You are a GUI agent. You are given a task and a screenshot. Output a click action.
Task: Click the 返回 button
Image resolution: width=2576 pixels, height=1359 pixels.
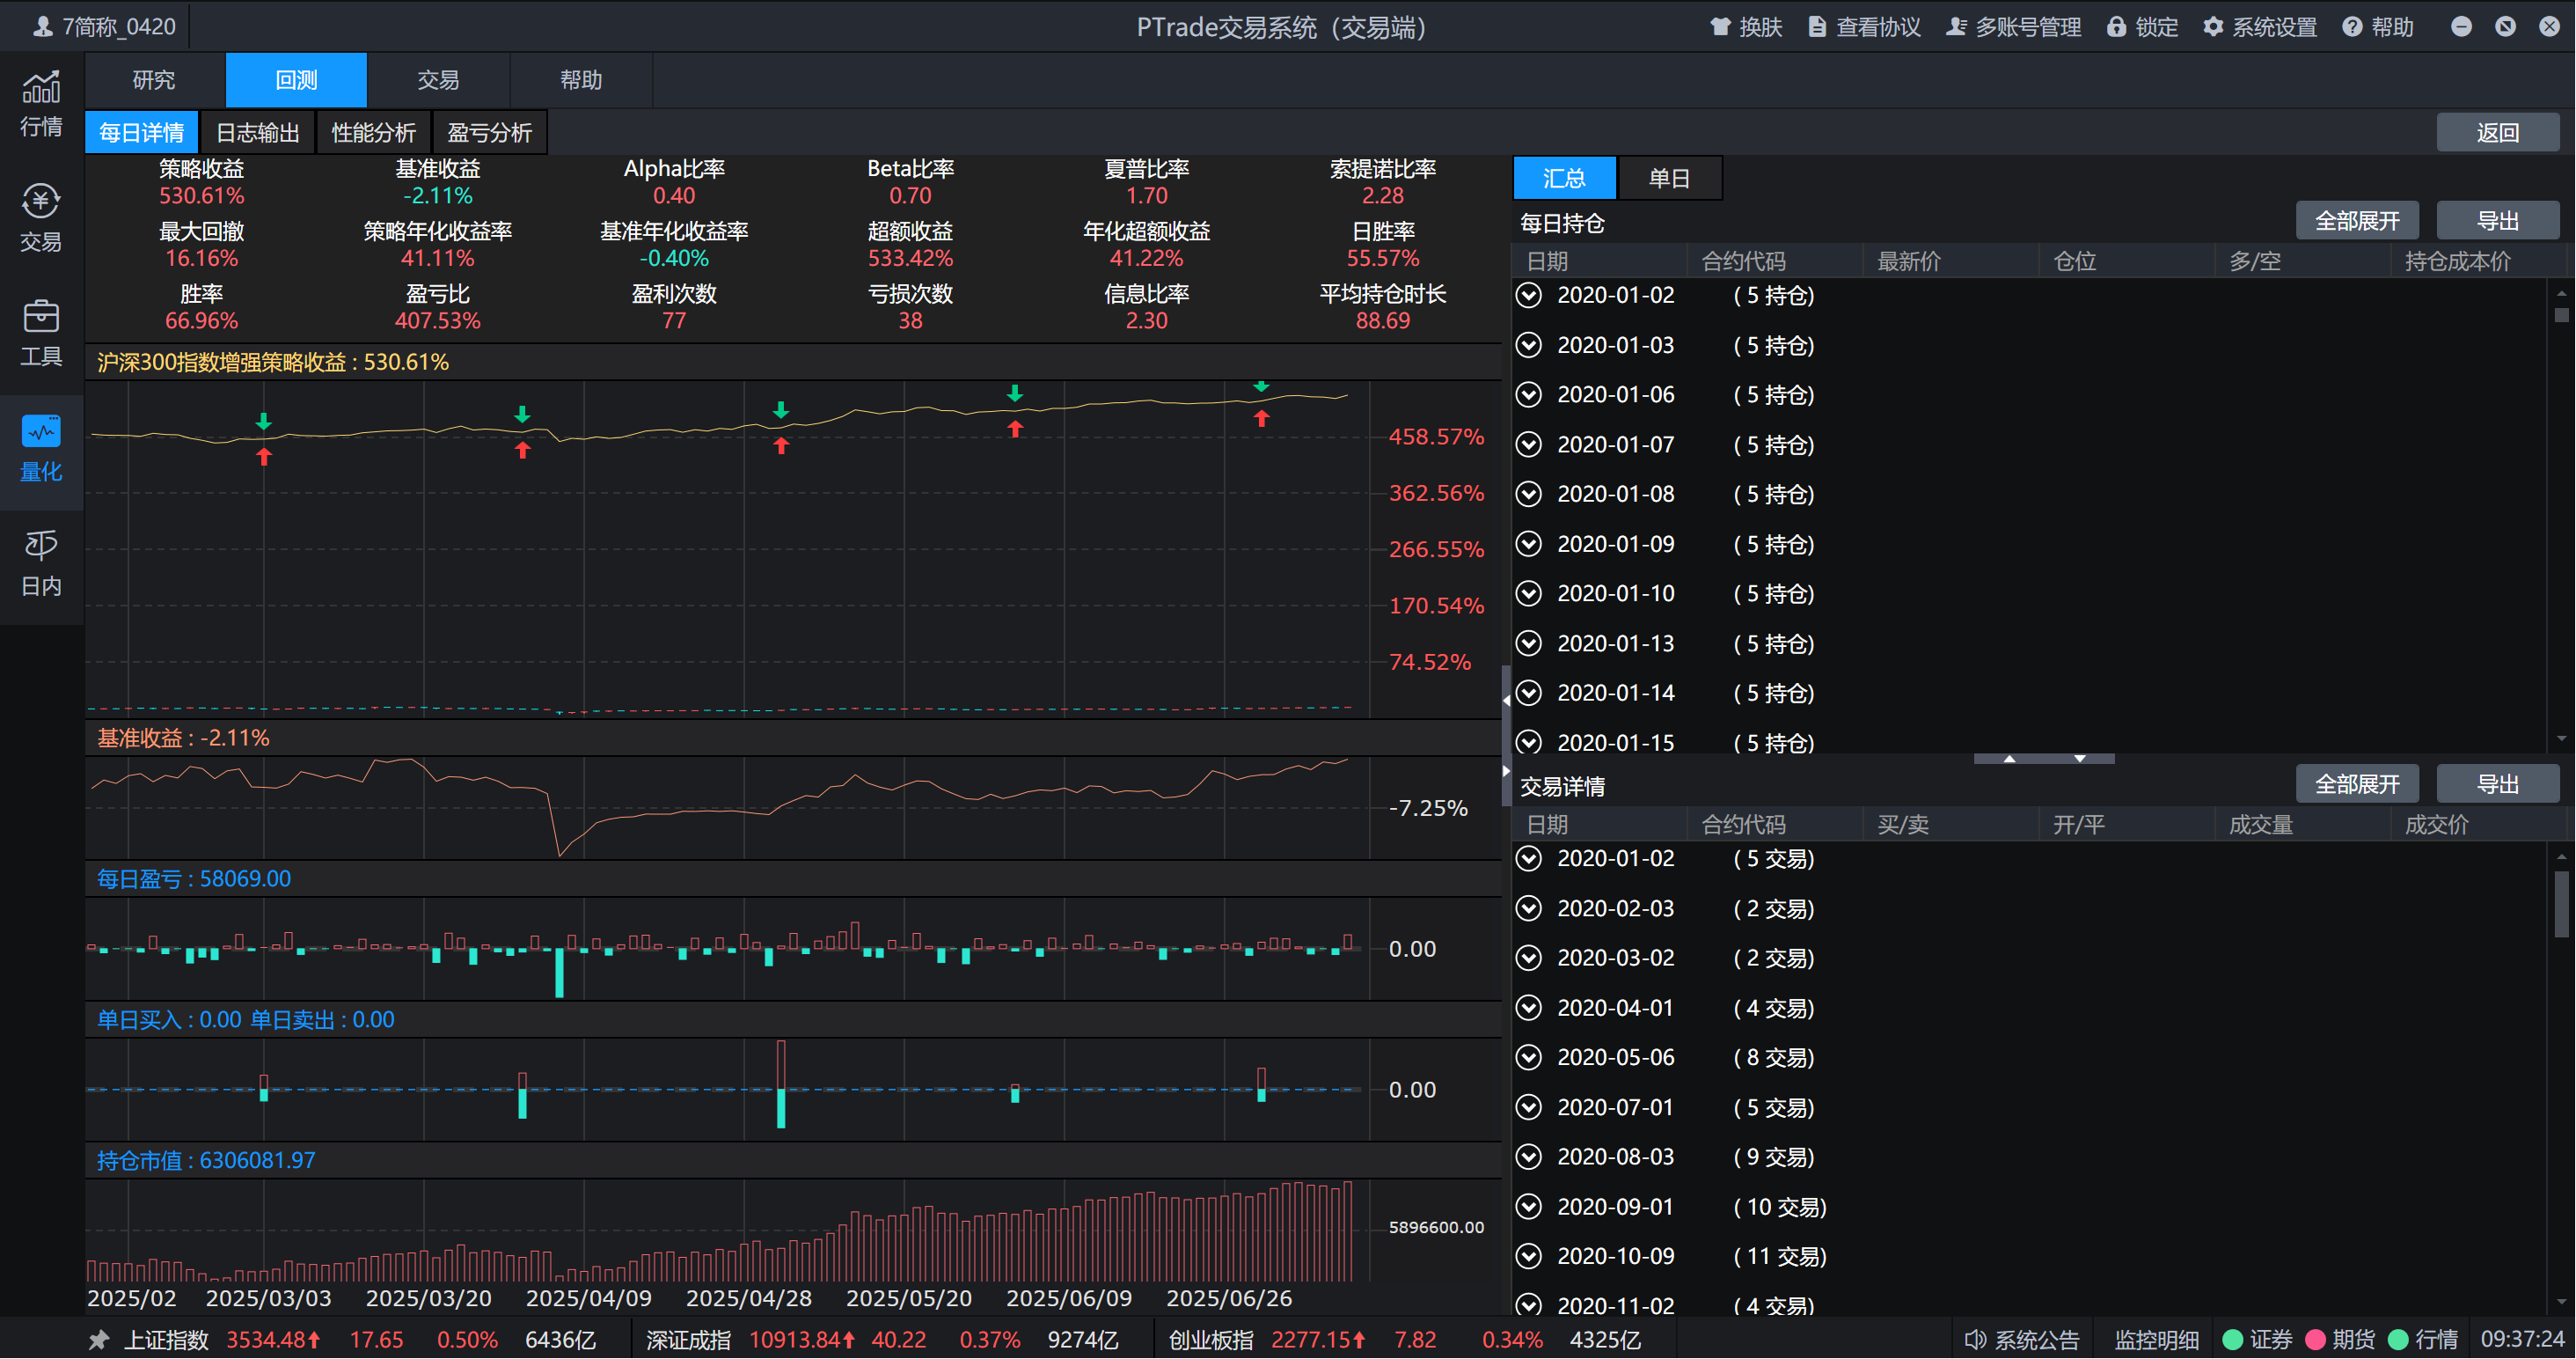tap(2496, 132)
